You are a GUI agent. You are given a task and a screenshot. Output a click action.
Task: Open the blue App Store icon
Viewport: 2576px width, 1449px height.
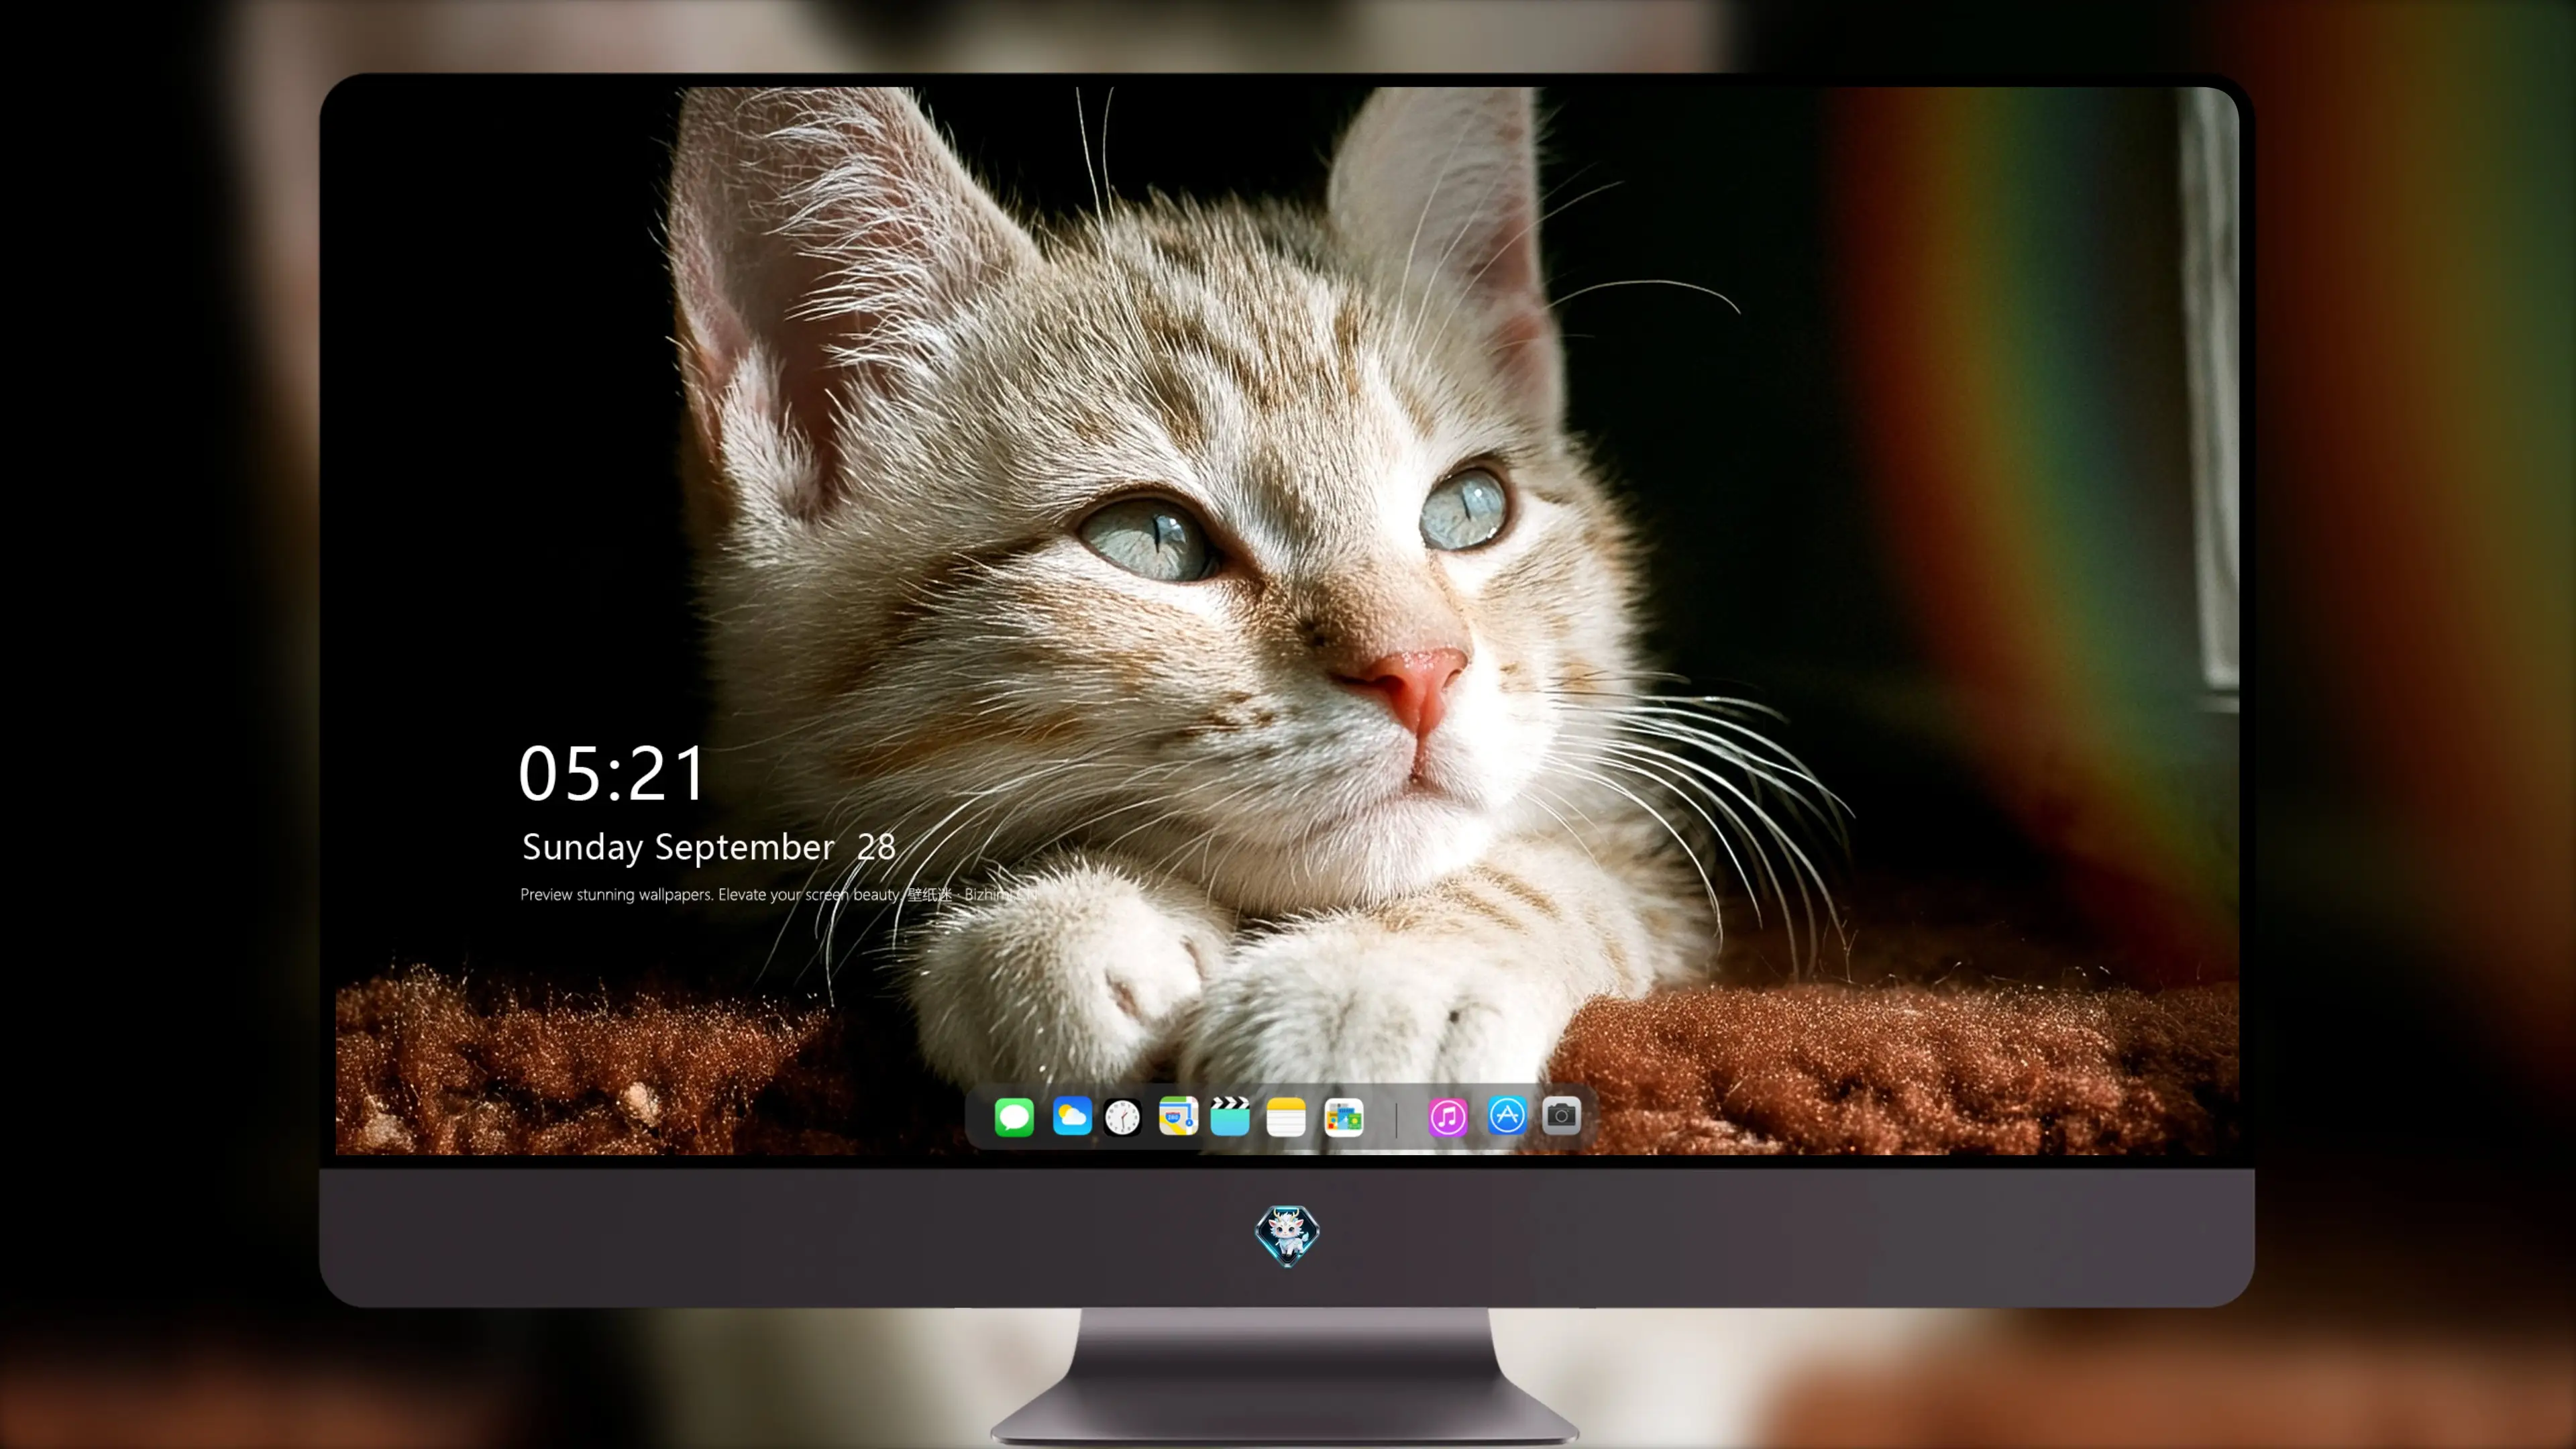point(1507,1116)
